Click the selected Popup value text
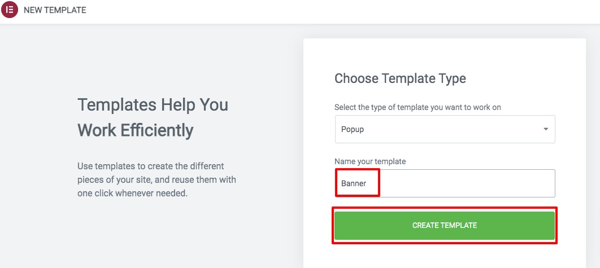This screenshot has width=600, height=268. 353,130
